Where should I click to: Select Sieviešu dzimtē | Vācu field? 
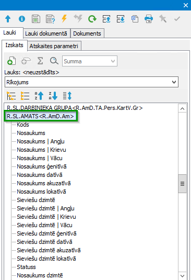click(44, 225)
